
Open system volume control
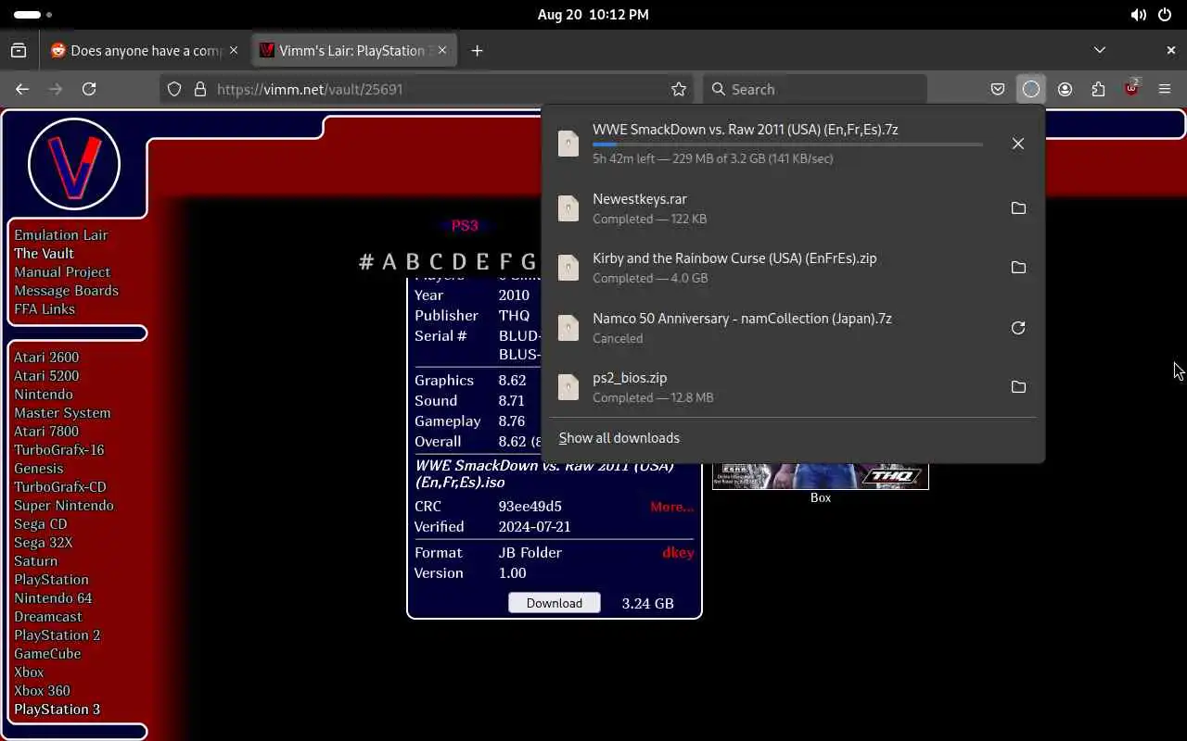tap(1138, 15)
